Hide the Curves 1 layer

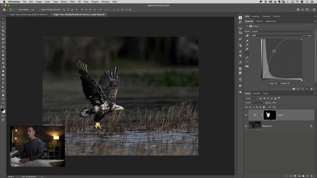(x=246, y=115)
